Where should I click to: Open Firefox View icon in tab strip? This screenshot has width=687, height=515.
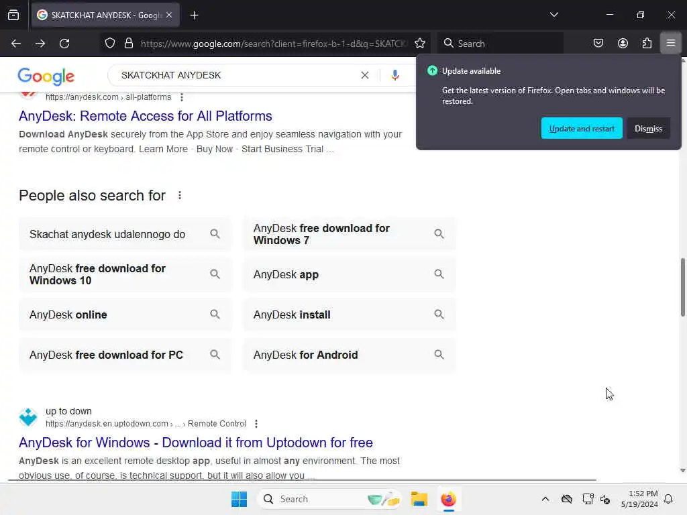click(x=13, y=15)
